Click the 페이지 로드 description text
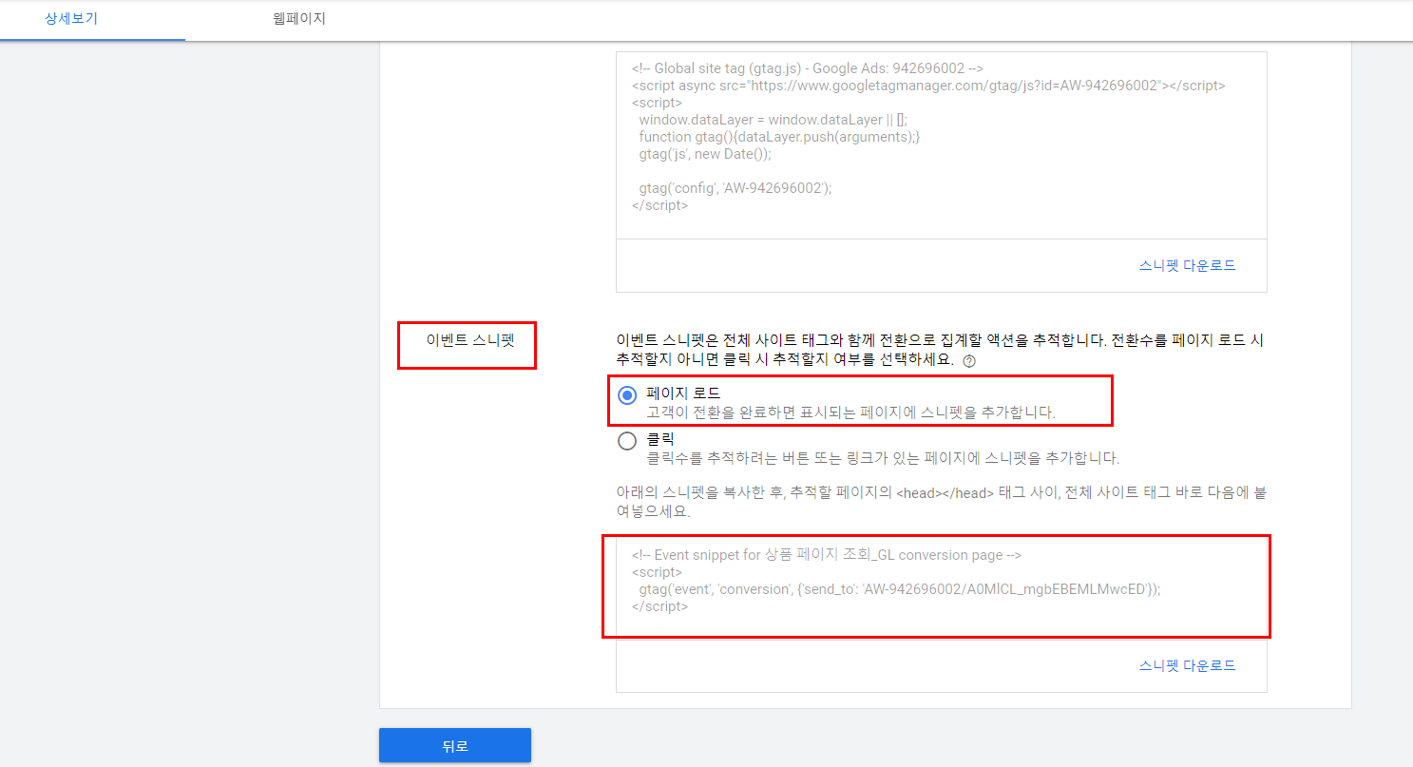Image resolution: width=1413 pixels, height=767 pixels. click(851, 412)
